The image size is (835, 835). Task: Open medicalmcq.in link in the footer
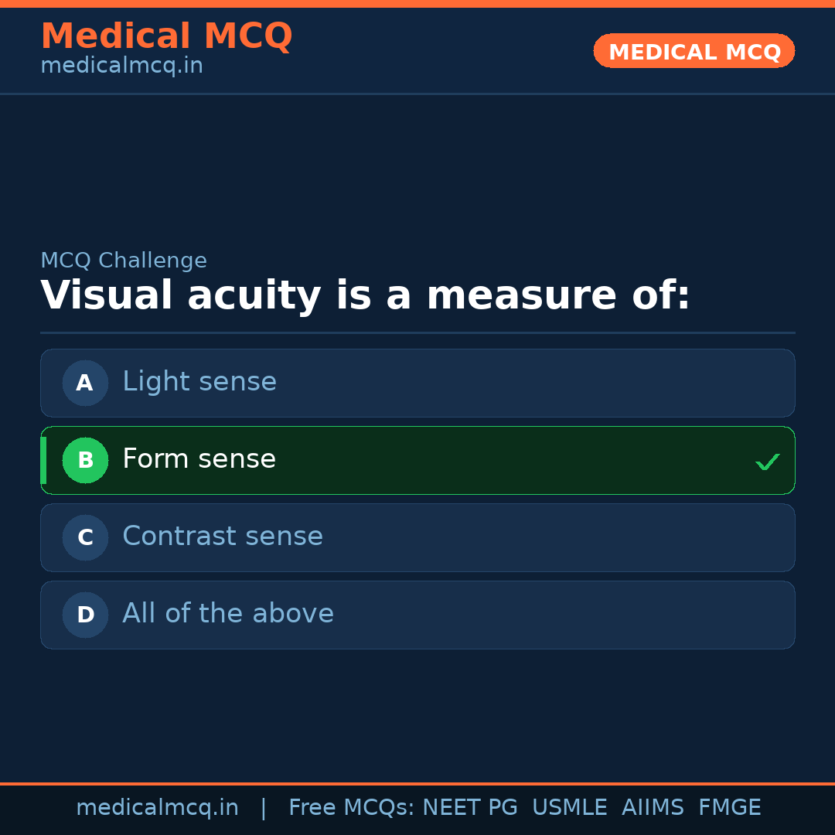157,808
